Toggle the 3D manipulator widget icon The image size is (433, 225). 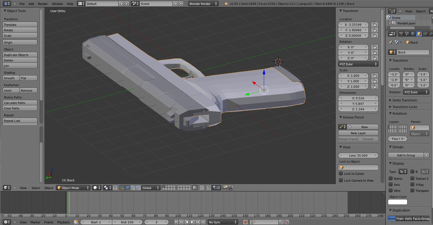(122, 188)
